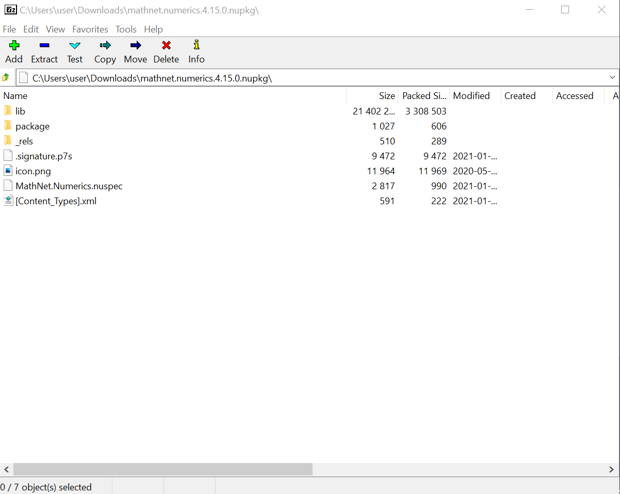620x494 pixels.
Task: Select the MathNet.Numerics.nuspec file icon
Action: (8, 186)
